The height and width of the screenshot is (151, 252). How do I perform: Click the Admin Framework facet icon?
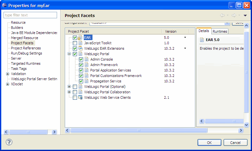pos(86,65)
